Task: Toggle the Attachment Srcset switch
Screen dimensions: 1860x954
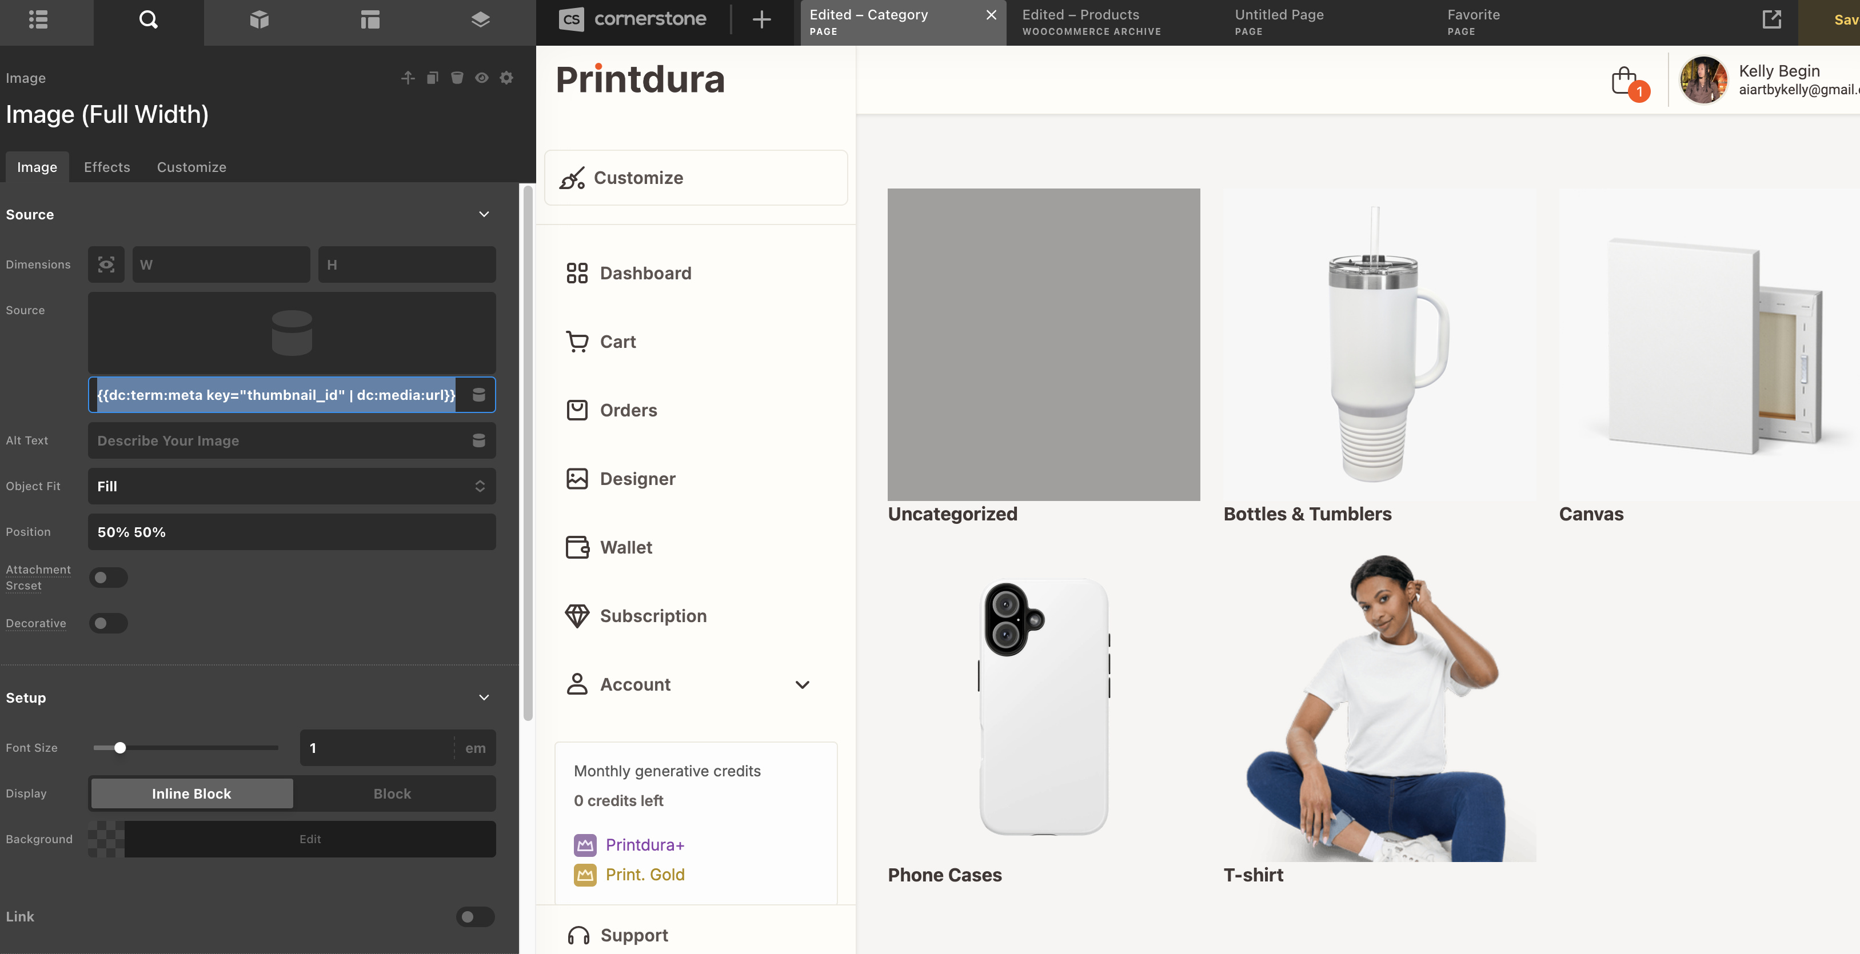Action: pyautogui.click(x=108, y=578)
